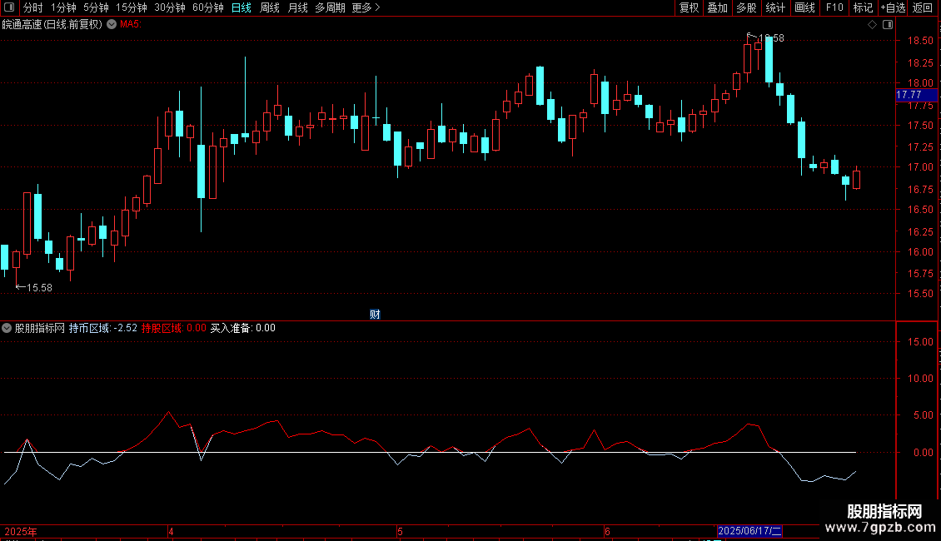Viewport: 941px width, 541px height.
Task: Click the 2025年 time axis label
Action: 21,531
